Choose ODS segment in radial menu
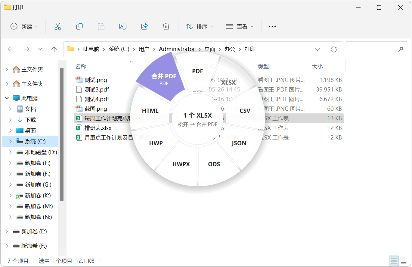Image resolution: width=412 pixels, height=267 pixels. click(214, 164)
